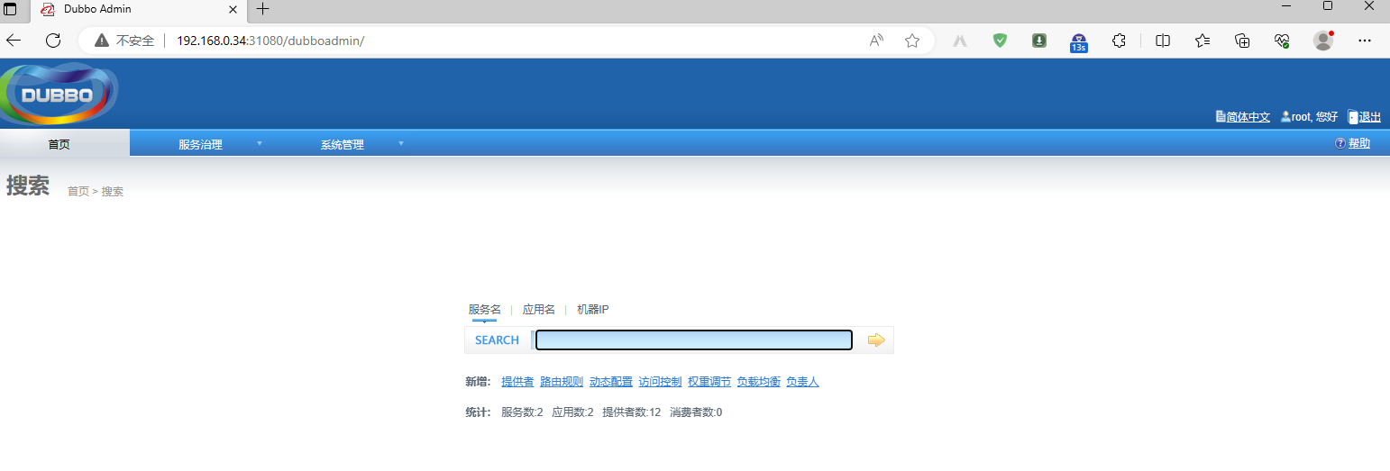The height and width of the screenshot is (471, 1390).
Task: Click the yellow search arrow icon
Action: (x=876, y=340)
